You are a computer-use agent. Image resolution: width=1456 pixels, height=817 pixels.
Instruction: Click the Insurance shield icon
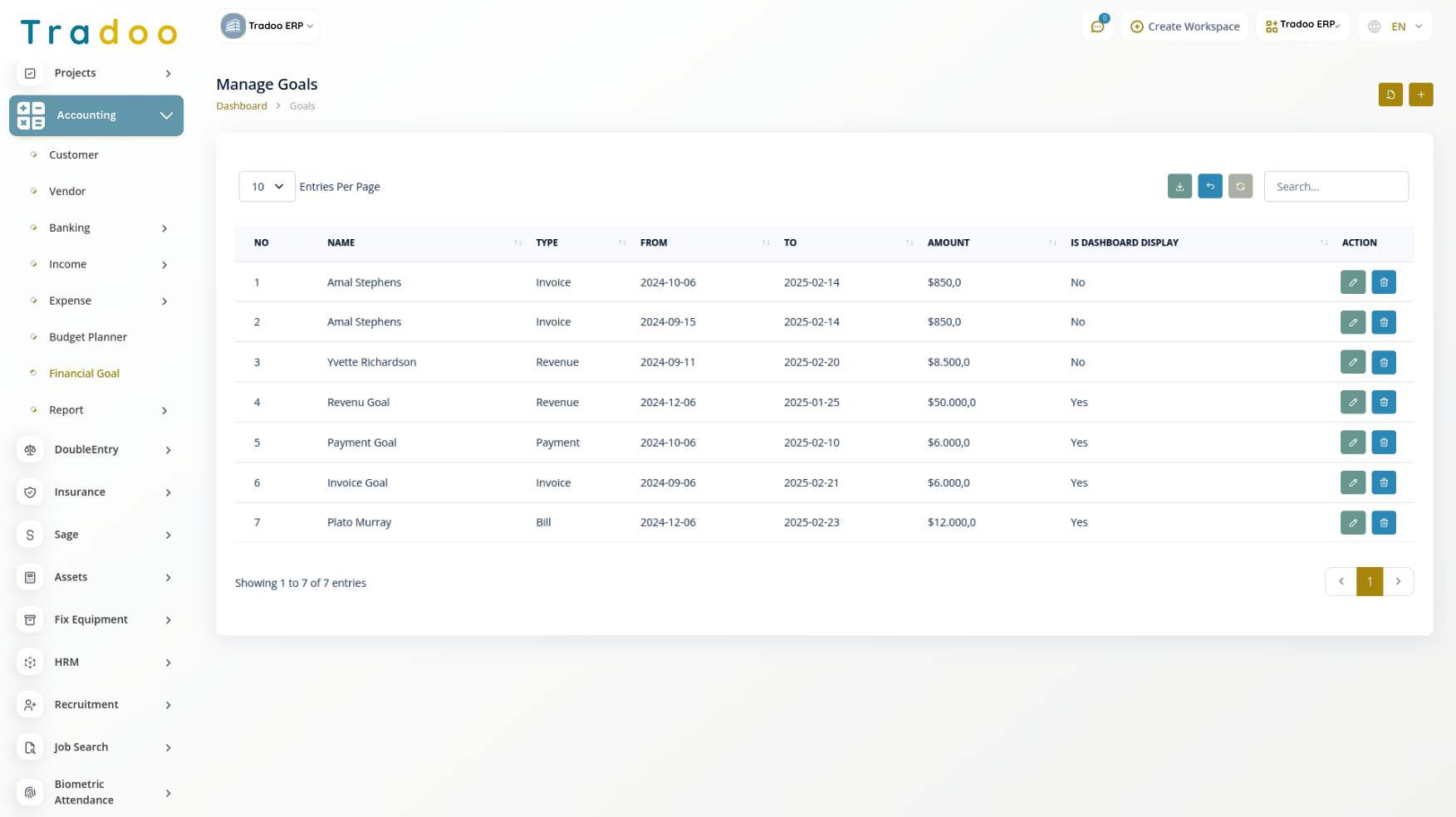[x=30, y=492]
